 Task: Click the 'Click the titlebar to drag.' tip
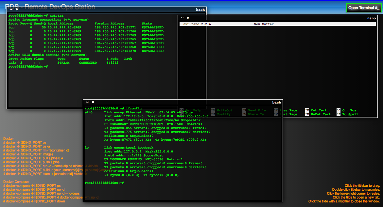point(362,186)
